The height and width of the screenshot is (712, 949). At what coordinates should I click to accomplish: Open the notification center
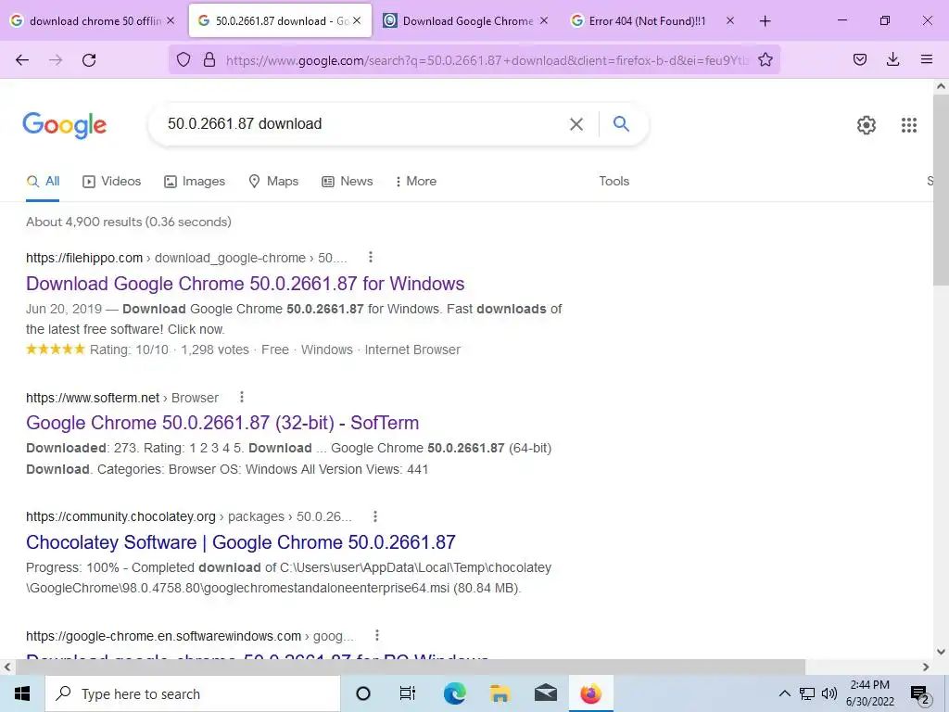tap(920, 693)
